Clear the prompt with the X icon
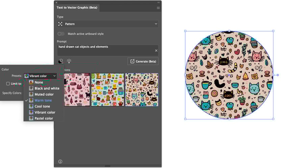The image size is (287, 168). 156,51
